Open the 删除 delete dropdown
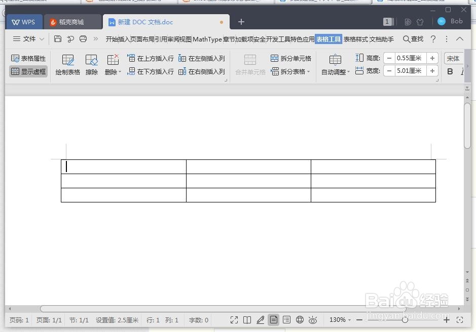 tap(113, 65)
